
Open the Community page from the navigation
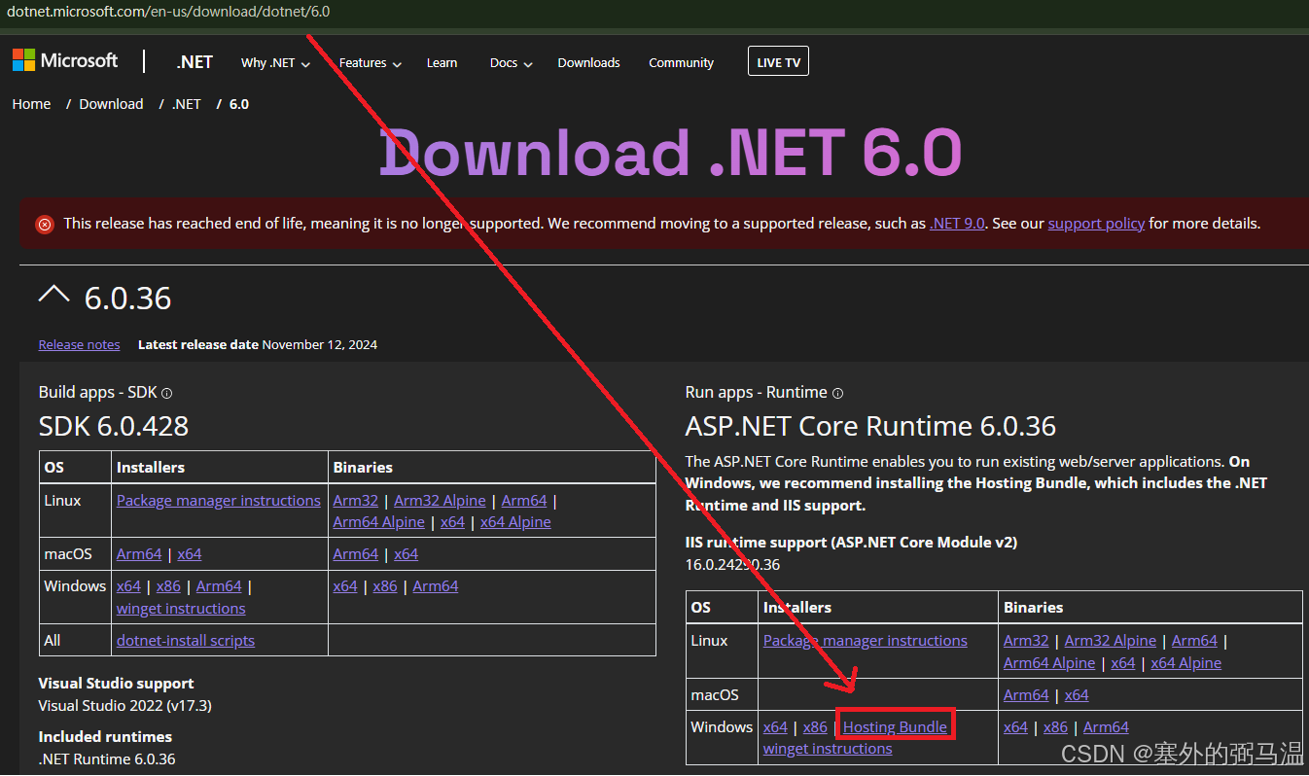coord(681,62)
